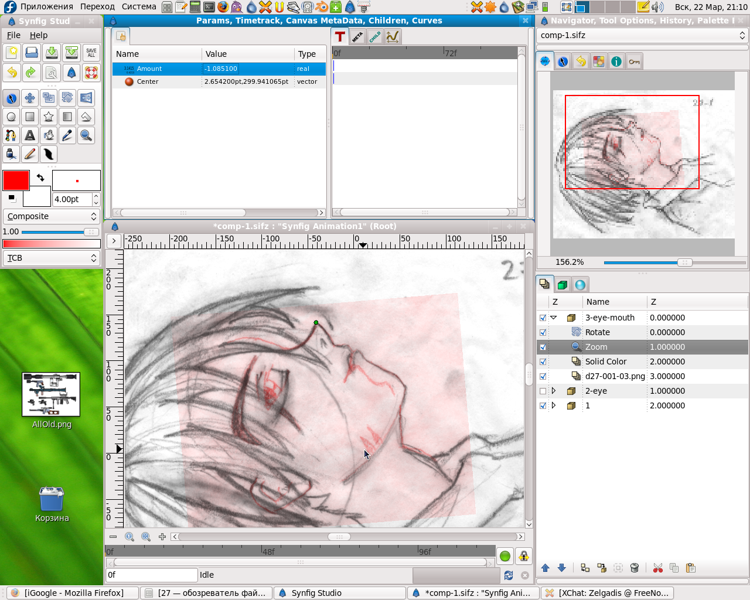This screenshot has width=750, height=600.
Task: Select the Draw pencil tool
Action: click(x=30, y=154)
